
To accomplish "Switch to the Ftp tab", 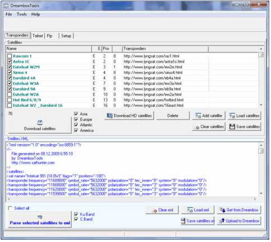I will click(49, 36).
